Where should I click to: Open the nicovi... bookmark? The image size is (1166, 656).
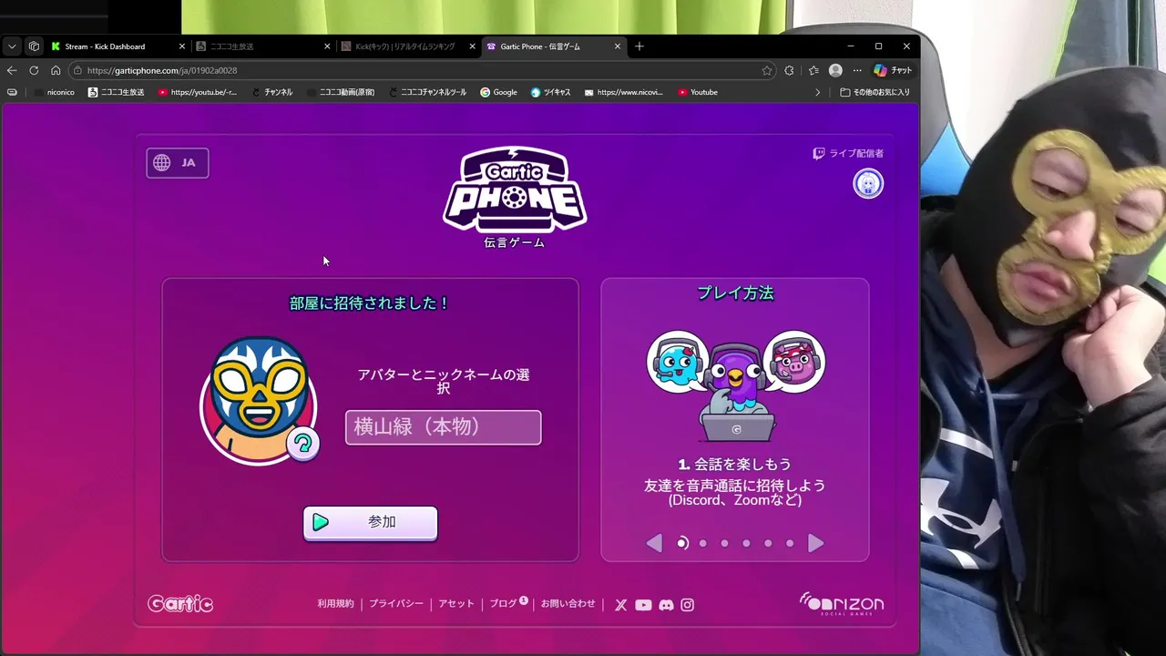(624, 92)
